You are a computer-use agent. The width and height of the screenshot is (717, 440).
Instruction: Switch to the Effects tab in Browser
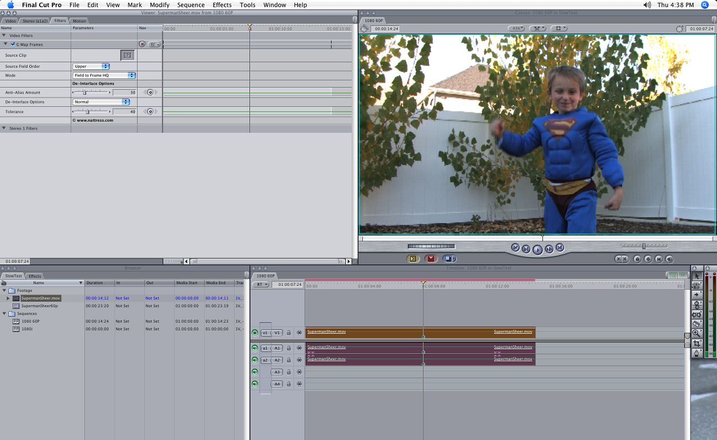[x=35, y=276]
